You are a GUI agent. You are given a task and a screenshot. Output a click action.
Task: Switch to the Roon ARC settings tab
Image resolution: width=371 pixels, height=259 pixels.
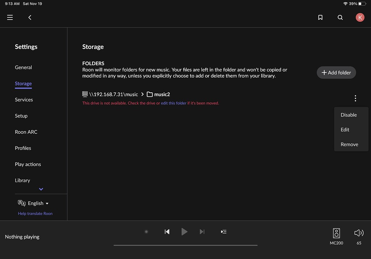pos(26,132)
